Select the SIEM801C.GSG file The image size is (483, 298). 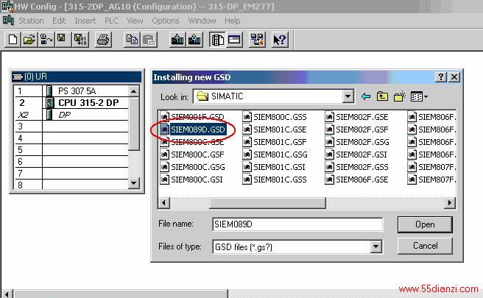[x=275, y=155]
